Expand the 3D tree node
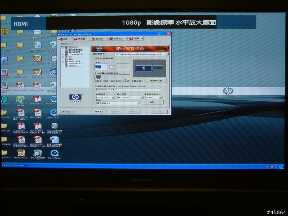Image resolution: width=288 pixels, height=216 pixels. coord(63,57)
